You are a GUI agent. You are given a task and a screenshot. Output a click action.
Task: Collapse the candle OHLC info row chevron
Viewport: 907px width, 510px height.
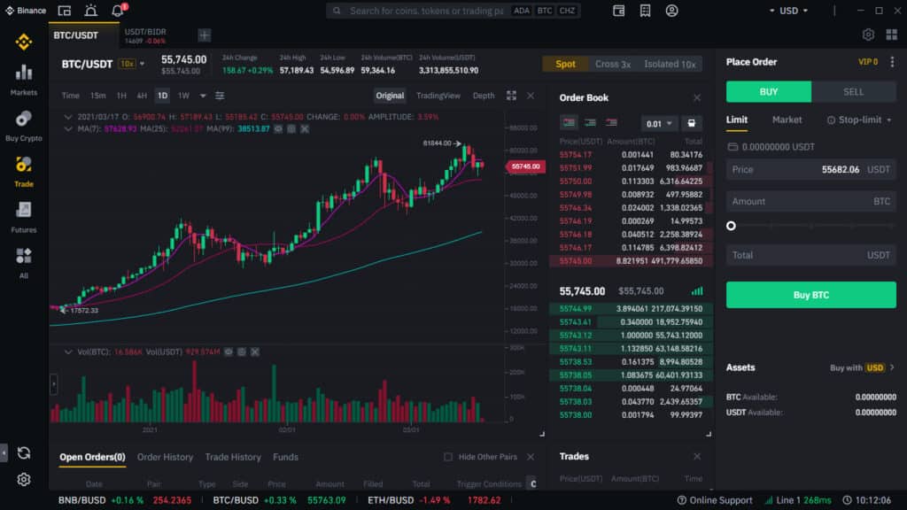68,117
